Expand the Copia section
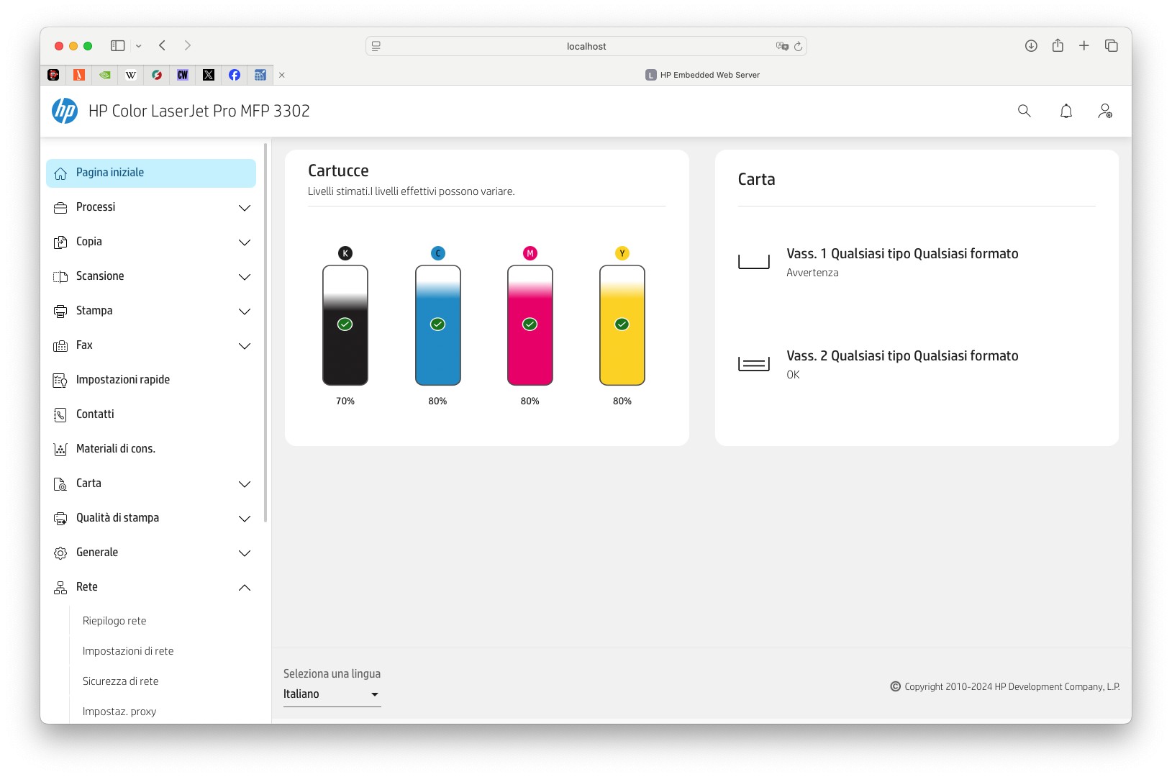The image size is (1172, 777). tap(245, 242)
